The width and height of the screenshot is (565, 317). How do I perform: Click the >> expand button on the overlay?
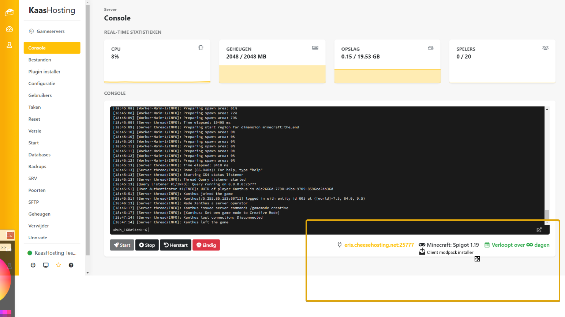coord(3,248)
